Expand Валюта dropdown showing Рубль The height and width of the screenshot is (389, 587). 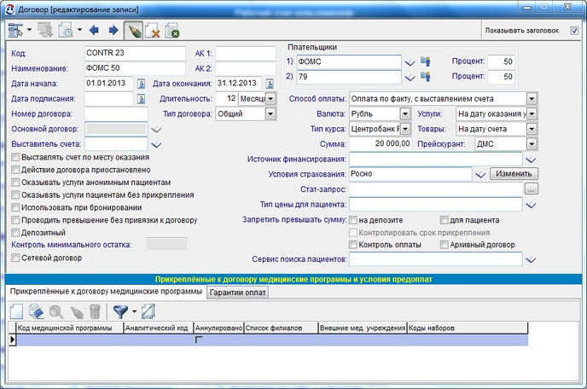[405, 113]
